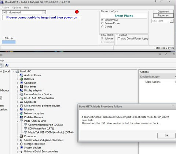
Task: Click the Network adapters icon
Action: click(x=22, y=113)
